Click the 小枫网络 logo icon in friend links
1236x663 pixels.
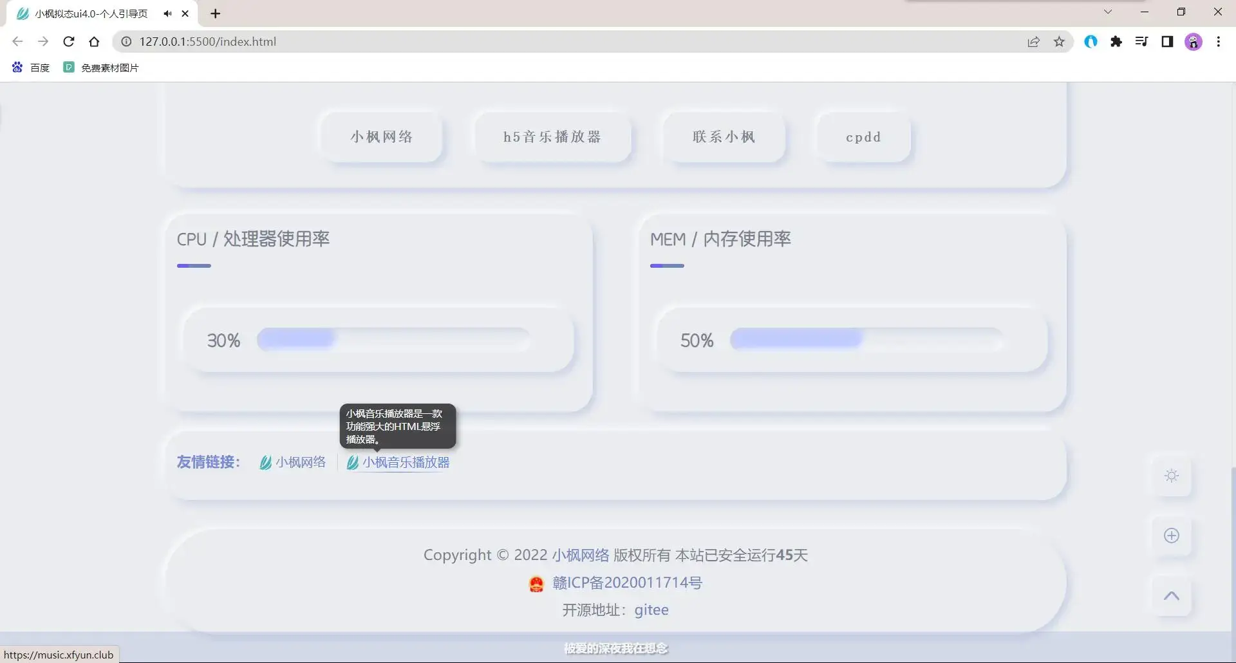[265, 462]
